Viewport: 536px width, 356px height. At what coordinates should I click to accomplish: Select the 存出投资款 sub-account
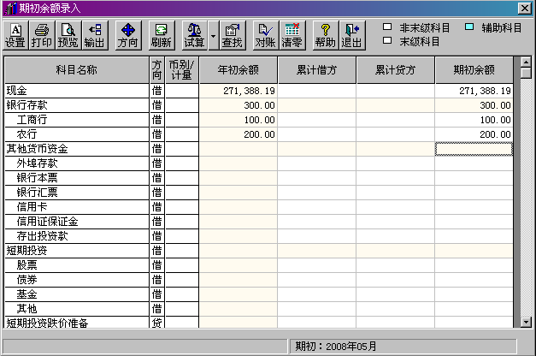pos(77,236)
